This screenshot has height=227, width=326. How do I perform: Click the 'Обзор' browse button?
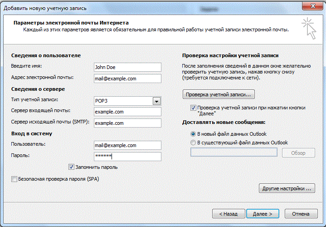point(298,153)
